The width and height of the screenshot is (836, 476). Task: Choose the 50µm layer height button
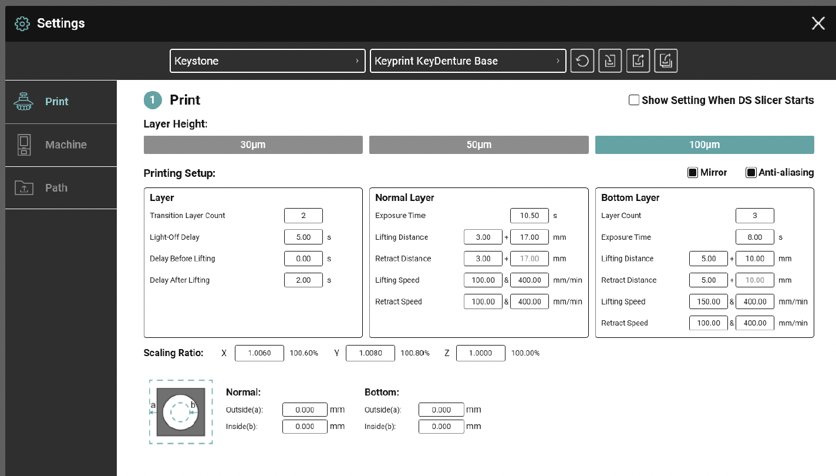[478, 145]
